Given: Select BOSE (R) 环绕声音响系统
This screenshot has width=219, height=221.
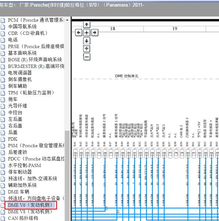Looking at the screenshot, I should (35, 59).
